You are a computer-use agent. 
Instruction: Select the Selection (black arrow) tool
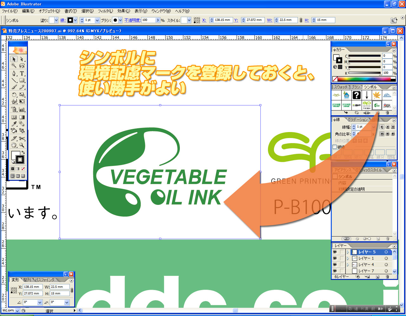pyautogui.click(x=14, y=59)
